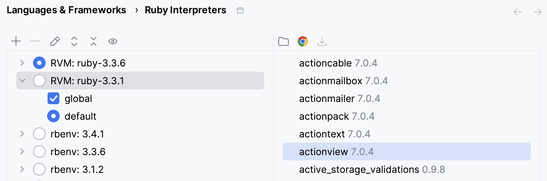Click the eye show paths icon
The image size is (547, 181).
(113, 41)
